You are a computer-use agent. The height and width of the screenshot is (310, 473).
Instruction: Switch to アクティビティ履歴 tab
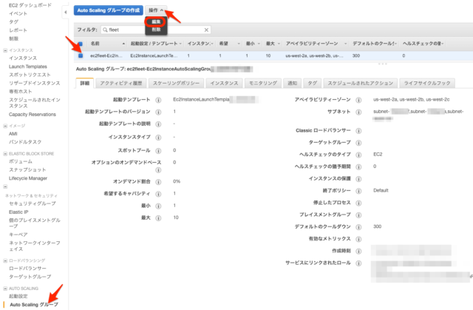[121, 83]
